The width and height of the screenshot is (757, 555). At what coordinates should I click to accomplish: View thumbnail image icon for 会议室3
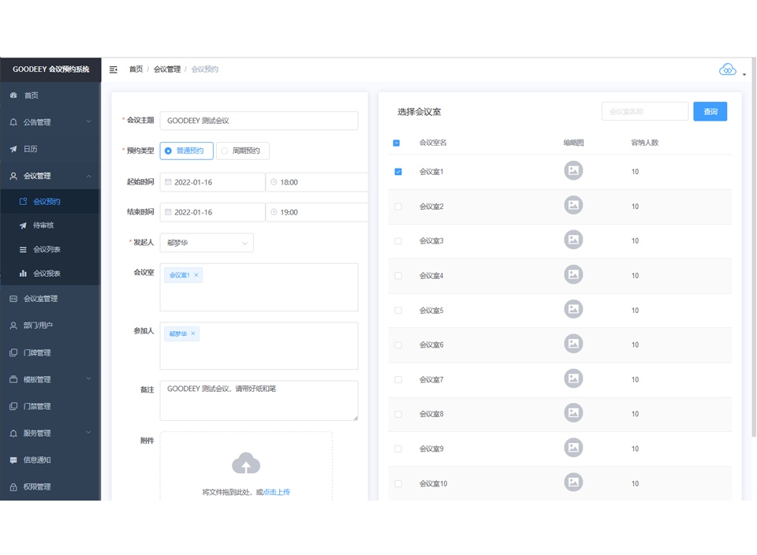pyautogui.click(x=573, y=240)
